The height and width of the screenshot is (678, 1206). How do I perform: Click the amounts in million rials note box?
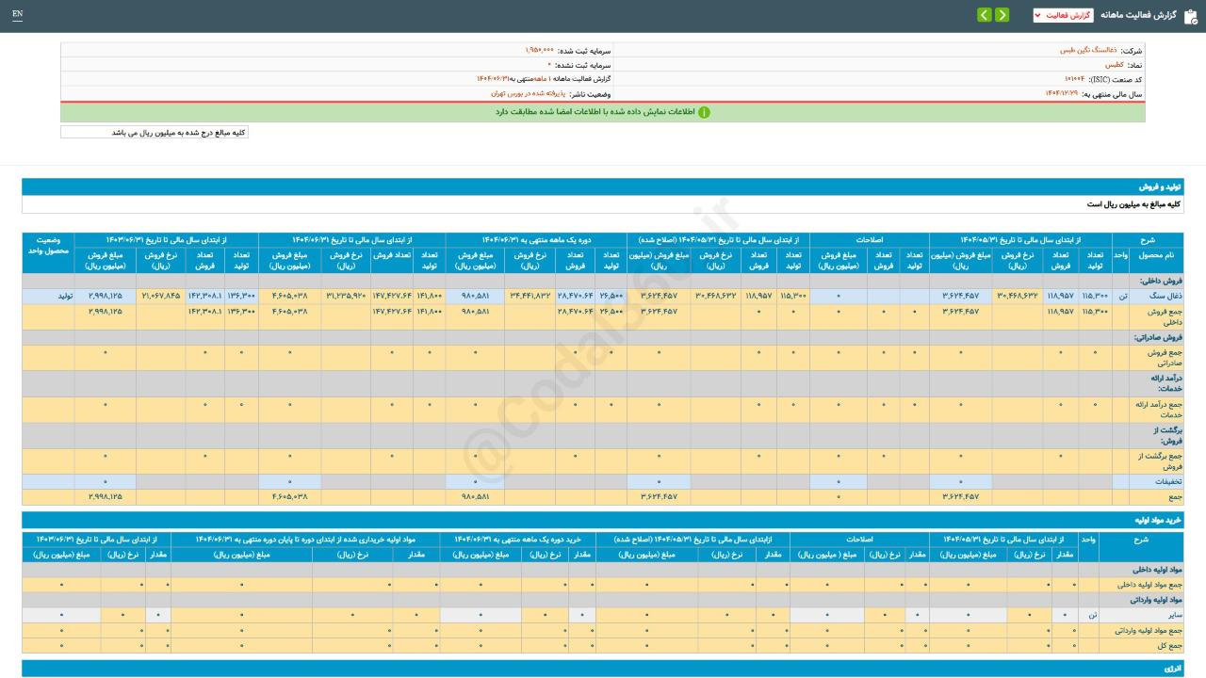[155, 133]
